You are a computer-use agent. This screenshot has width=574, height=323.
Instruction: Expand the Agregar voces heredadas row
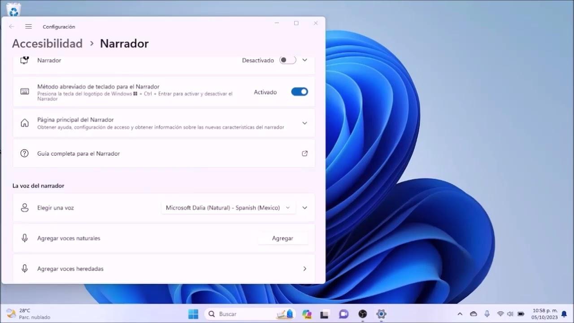click(x=304, y=269)
